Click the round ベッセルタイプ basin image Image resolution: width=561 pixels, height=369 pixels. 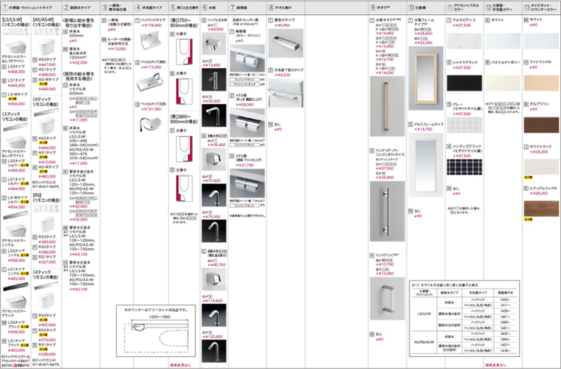point(150,123)
